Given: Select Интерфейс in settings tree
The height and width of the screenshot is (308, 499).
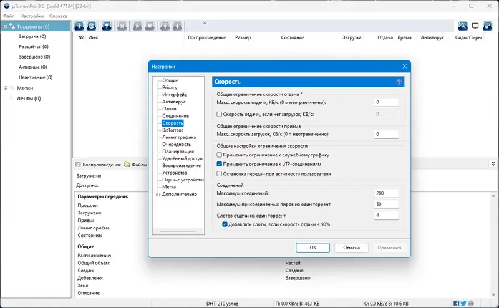Looking at the screenshot, I should (x=175, y=95).
